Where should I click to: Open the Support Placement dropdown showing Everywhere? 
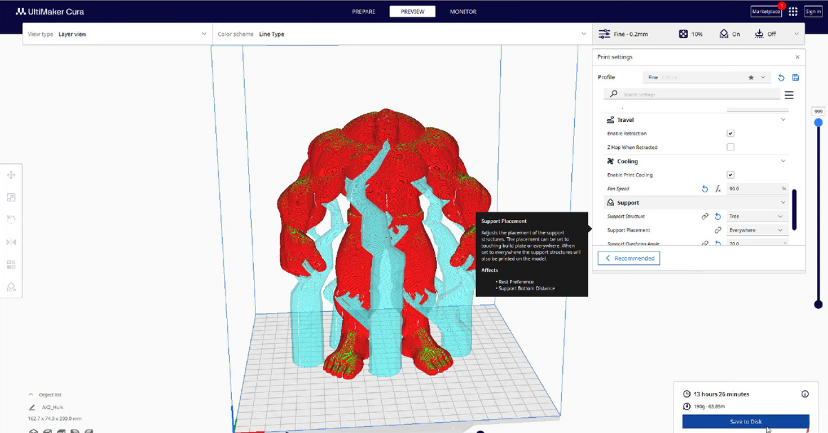coord(757,230)
